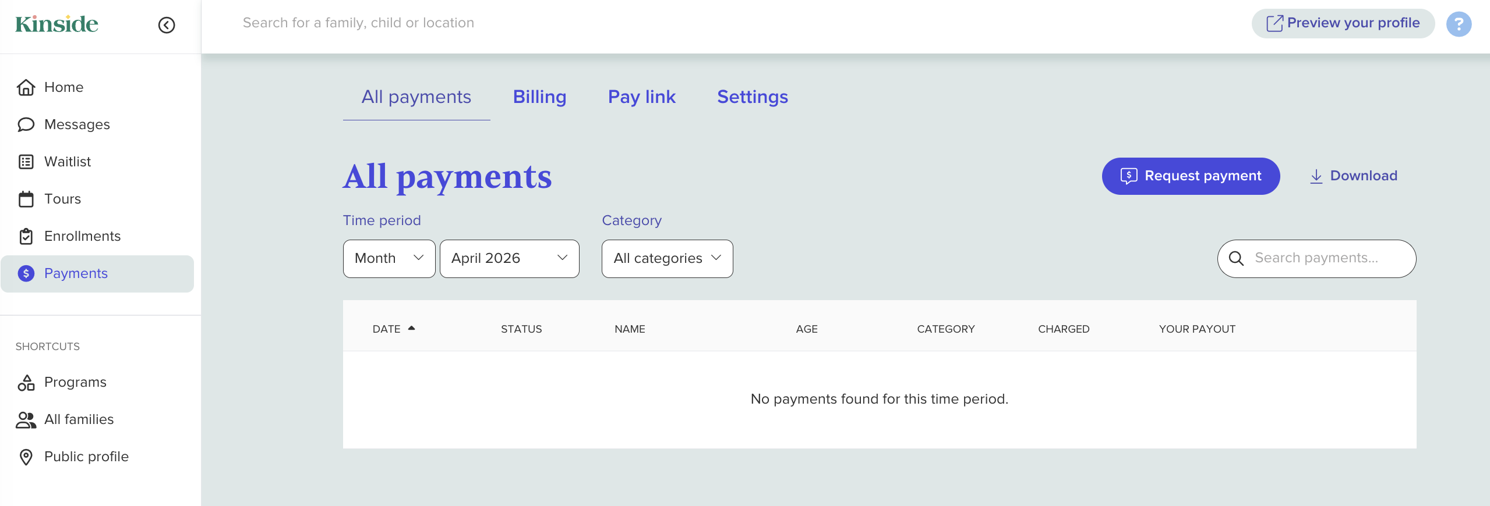Click the Kinside logo
1490x506 pixels.
pyautogui.click(x=57, y=24)
